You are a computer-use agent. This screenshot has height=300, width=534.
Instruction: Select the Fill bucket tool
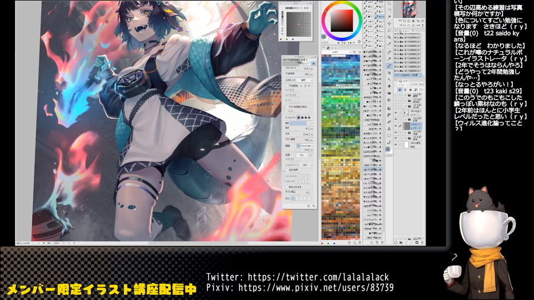[x=389, y=93]
